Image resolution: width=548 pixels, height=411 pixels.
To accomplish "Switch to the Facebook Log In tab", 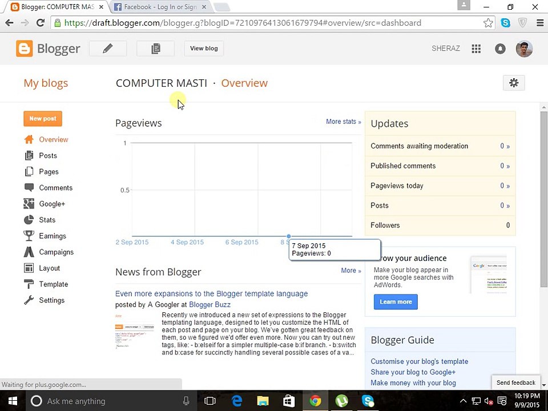I will click(160, 7).
